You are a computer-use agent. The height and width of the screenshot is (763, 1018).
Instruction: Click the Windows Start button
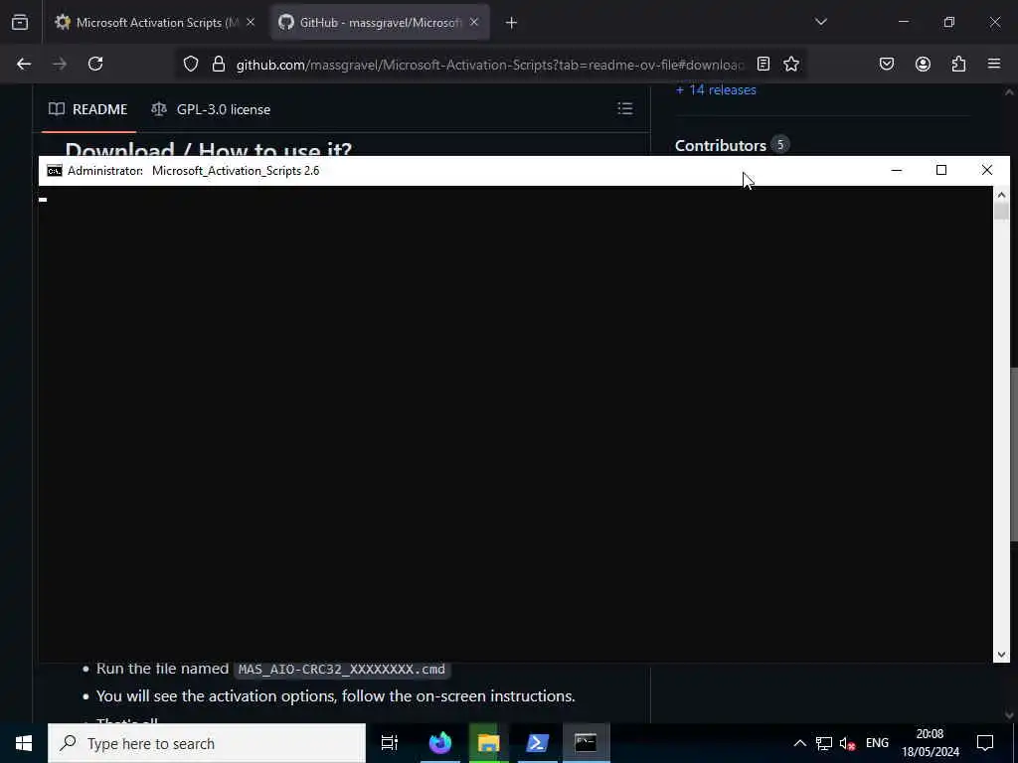tap(24, 743)
